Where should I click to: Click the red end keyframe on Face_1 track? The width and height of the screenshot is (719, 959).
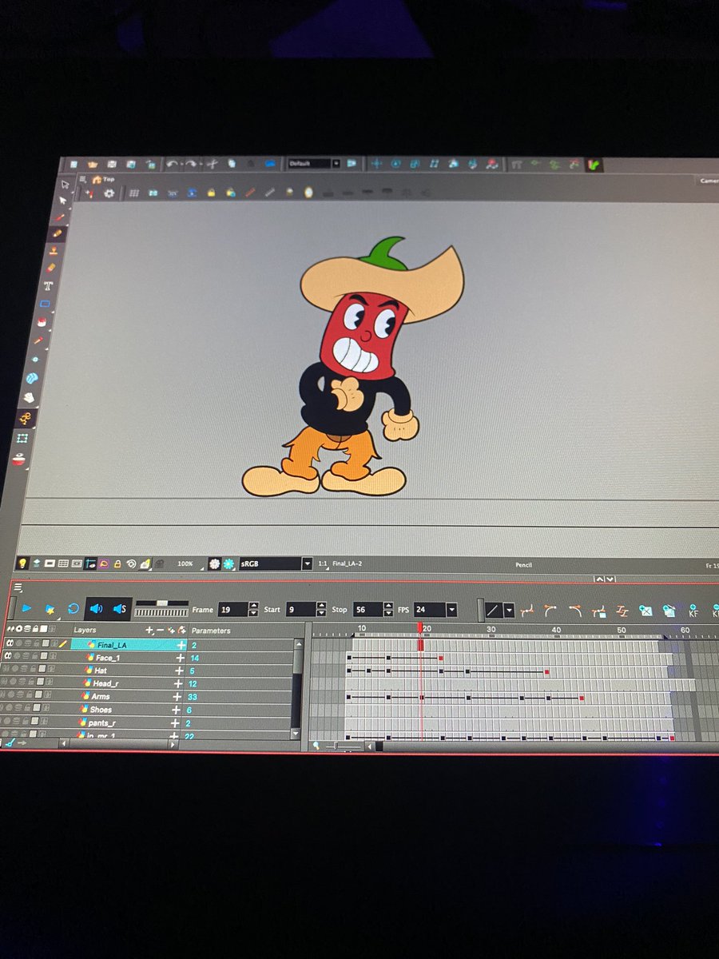440,659
